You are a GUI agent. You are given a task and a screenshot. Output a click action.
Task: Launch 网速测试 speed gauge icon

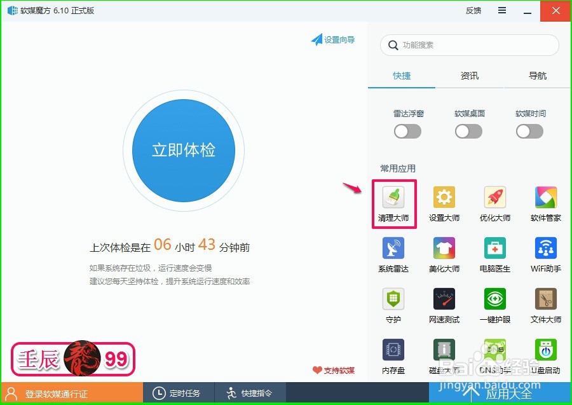coord(444,298)
